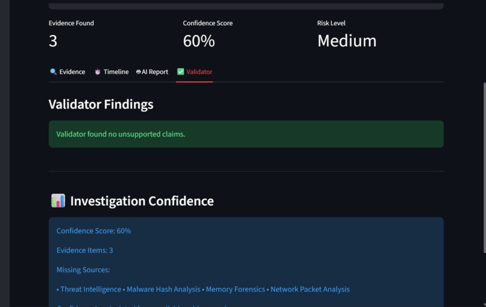
Task: Click the 'Threat Intelligence' missing source
Action: coord(91,289)
